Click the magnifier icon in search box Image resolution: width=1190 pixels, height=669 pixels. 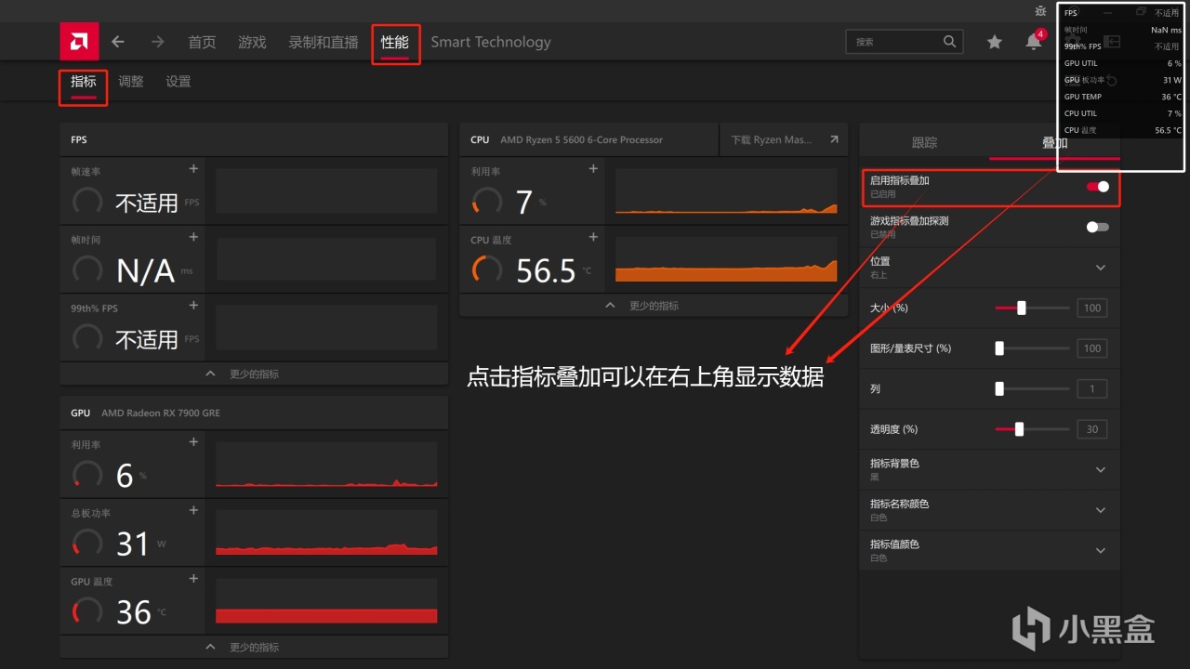[949, 42]
